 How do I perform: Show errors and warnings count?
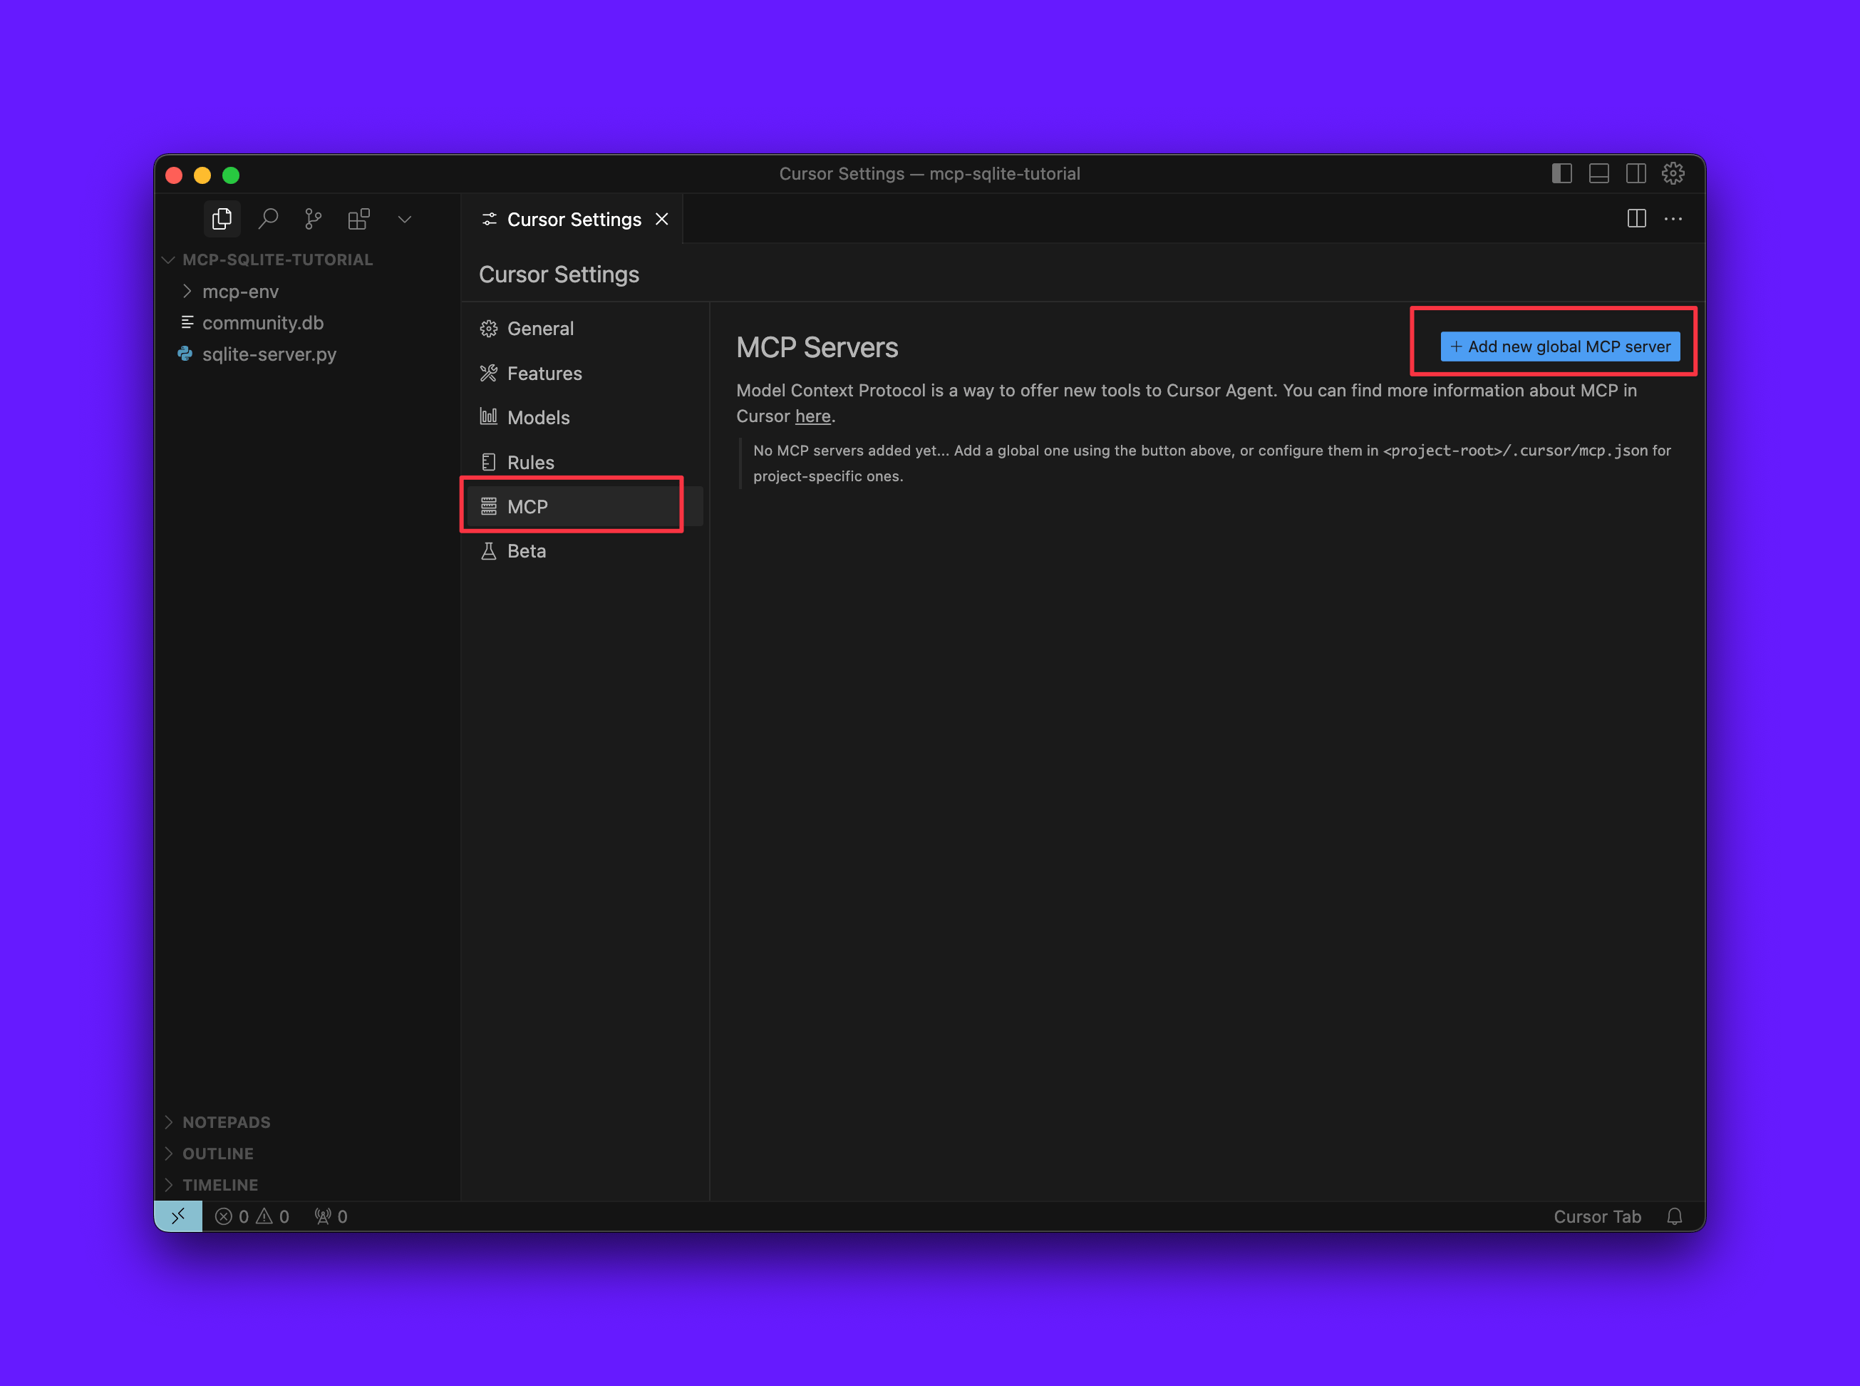[252, 1216]
